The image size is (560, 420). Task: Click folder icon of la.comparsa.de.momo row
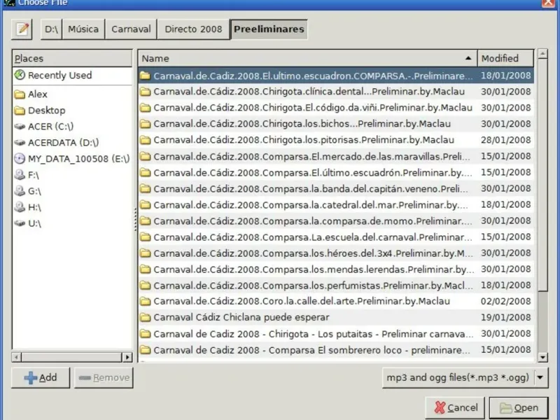145,220
